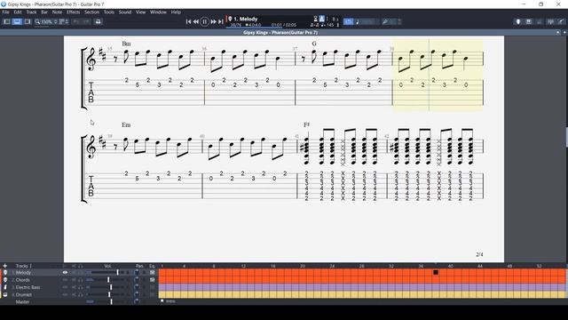The image size is (568, 320).
Task: Add a new track with plus icon
Action: coord(5,266)
